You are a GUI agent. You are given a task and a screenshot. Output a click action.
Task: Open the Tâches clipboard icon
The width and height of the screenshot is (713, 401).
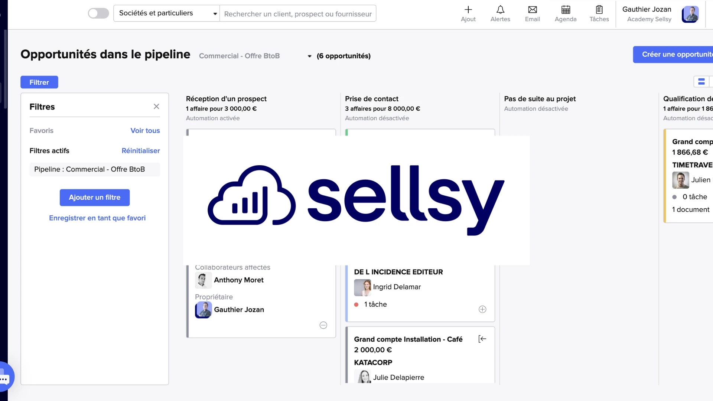pyautogui.click(x=599, y=13)
